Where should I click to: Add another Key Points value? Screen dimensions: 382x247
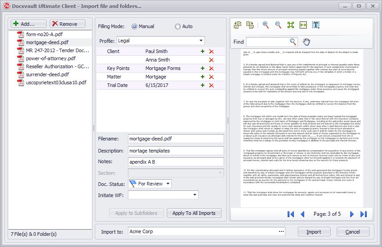[203, 68]
